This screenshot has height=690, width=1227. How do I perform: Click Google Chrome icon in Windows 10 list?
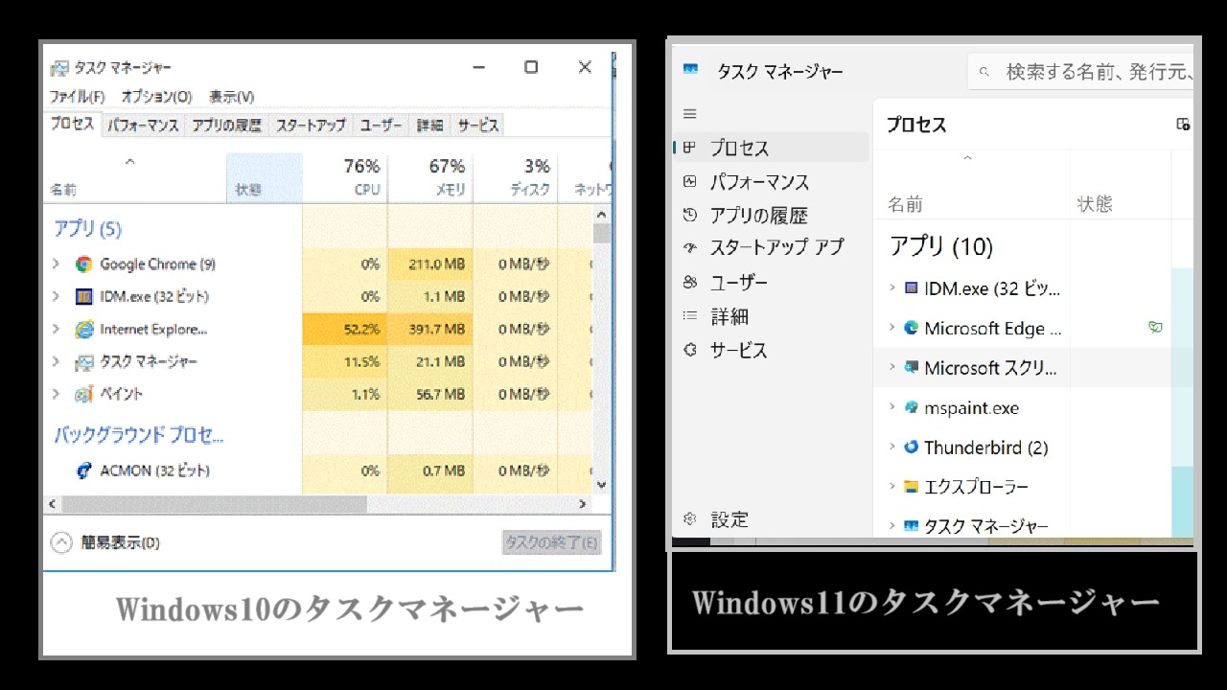[x=84, y=264]
